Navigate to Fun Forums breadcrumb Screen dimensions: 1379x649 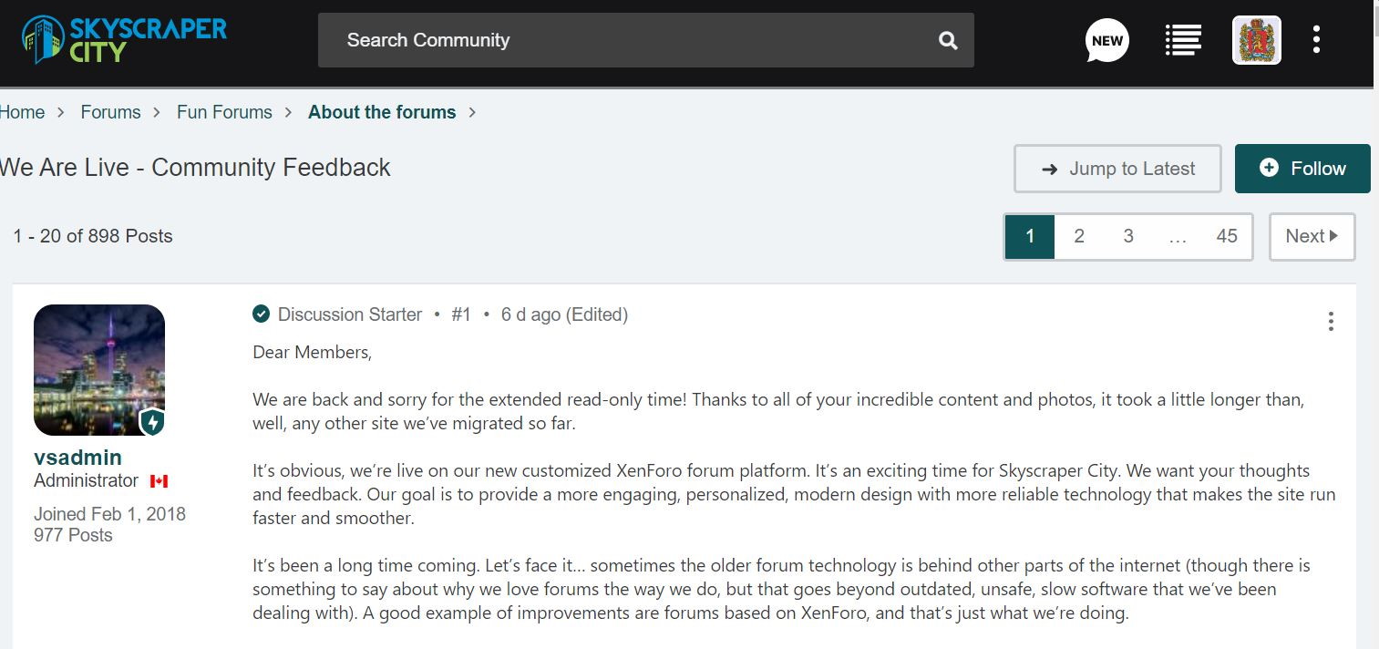pos(224,112)
